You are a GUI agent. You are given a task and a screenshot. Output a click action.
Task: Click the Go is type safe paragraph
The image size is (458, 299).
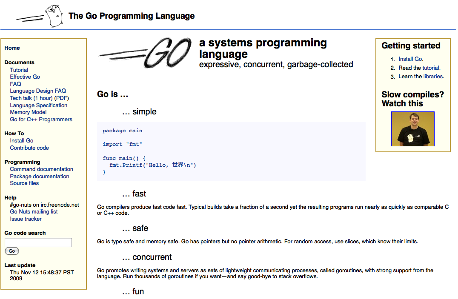tap(258, 242)
